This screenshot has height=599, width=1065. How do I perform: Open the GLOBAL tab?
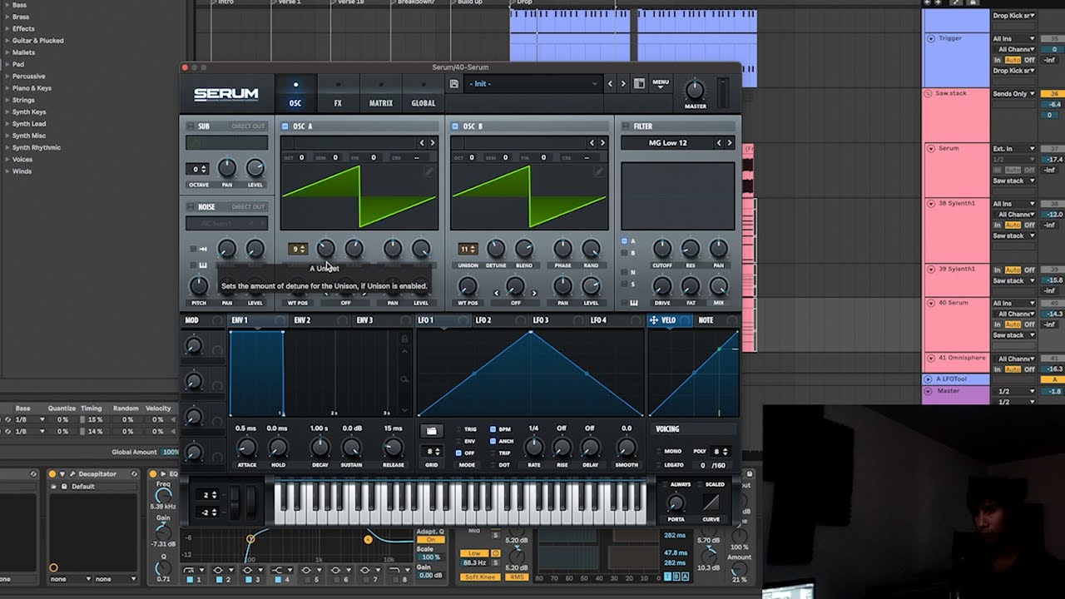pyautogui.click(x=423, y=95)
